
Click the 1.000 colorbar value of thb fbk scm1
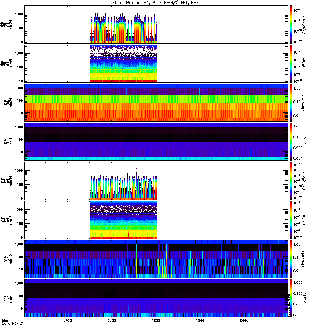pos(298,126)
